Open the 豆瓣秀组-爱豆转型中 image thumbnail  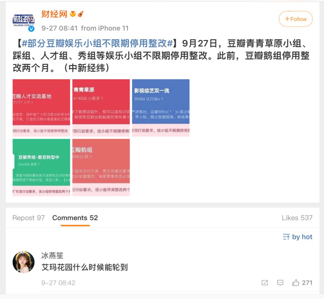[x=41, y=167]
